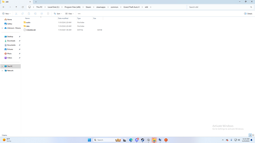255x143 pixels.
Task: Open Gallery in navigation pane
Action: click(10, 24)
